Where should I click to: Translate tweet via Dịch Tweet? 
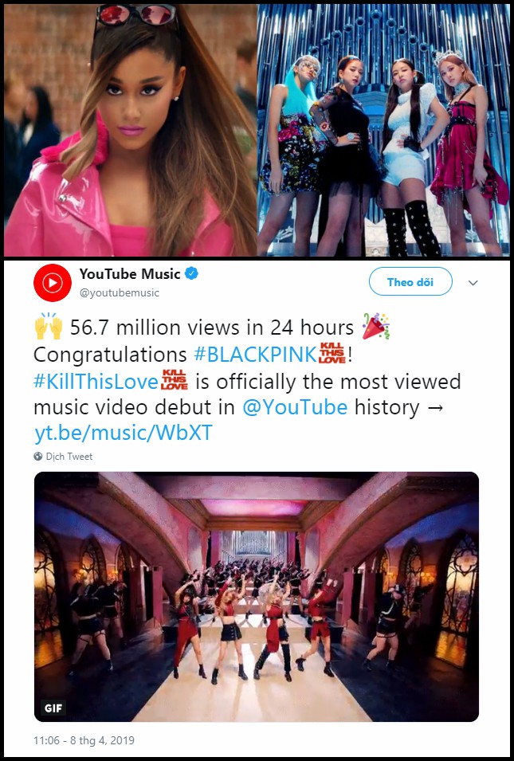pos(69,457)
